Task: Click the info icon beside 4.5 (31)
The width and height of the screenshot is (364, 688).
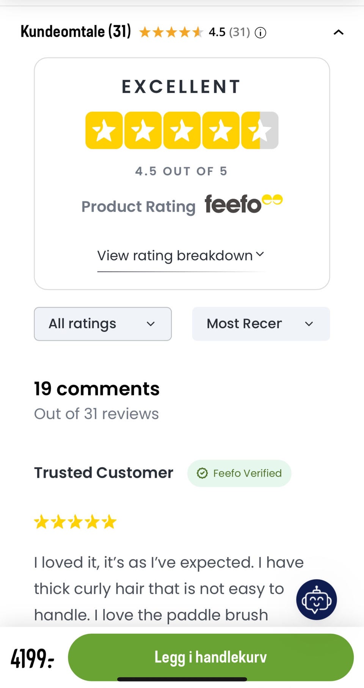Action: (260, 33)
